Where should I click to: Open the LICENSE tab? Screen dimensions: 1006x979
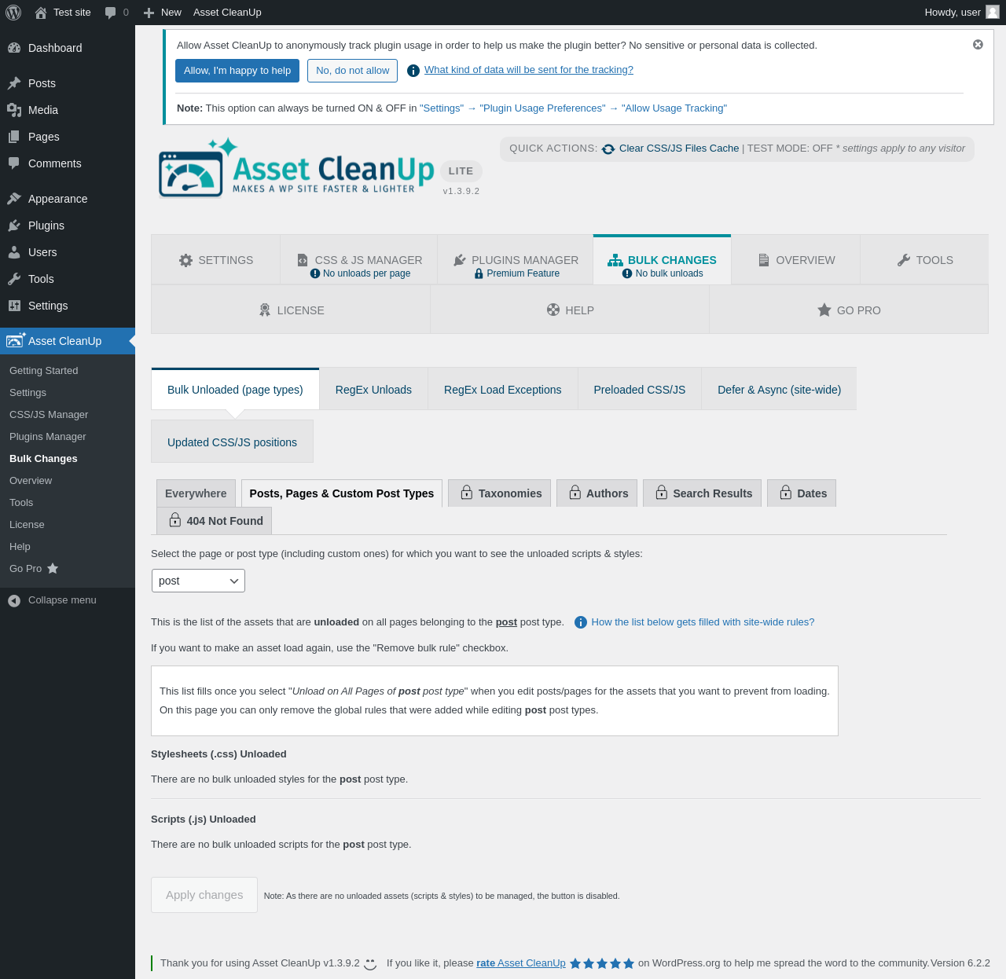(291, 310)
